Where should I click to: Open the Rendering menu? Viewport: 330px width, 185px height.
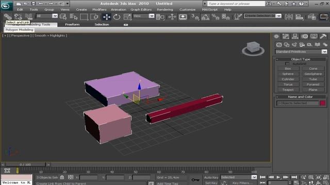(x=165, y=9)
